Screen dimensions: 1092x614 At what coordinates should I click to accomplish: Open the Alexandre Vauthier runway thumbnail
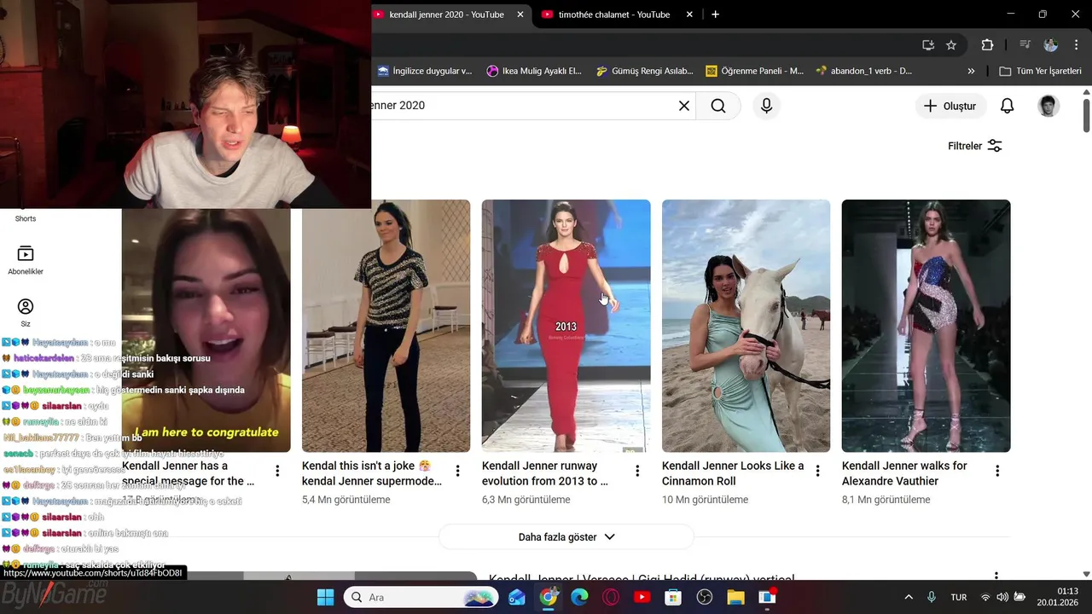coord(926,326)
